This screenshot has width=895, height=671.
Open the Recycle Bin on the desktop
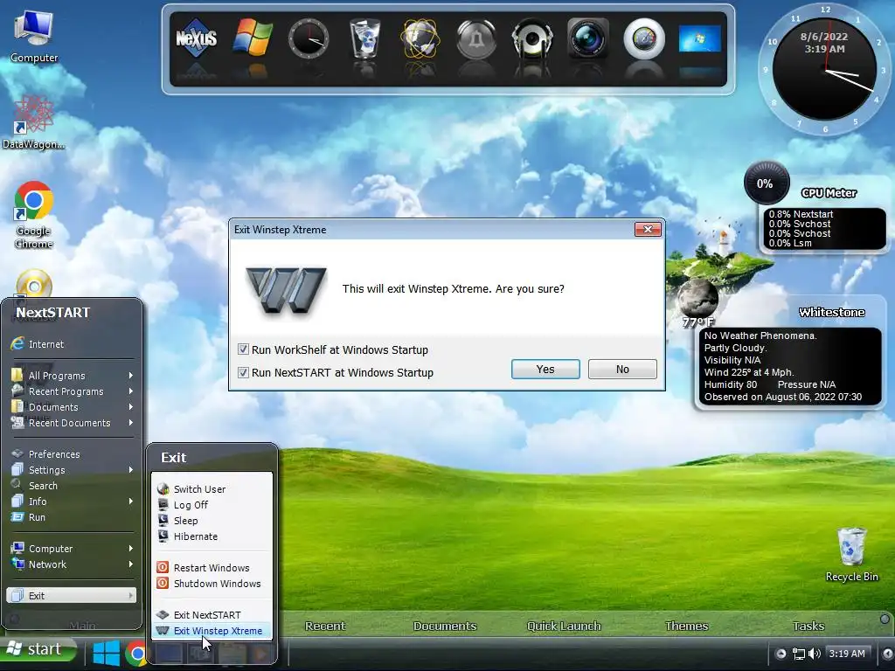click(851, 555)
